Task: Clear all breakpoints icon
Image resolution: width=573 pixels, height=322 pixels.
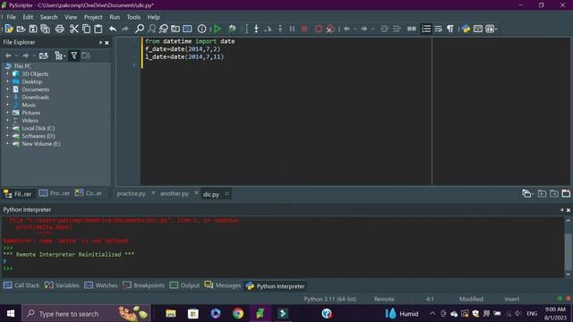Action: pyautogui.click(x=330, y=29)
